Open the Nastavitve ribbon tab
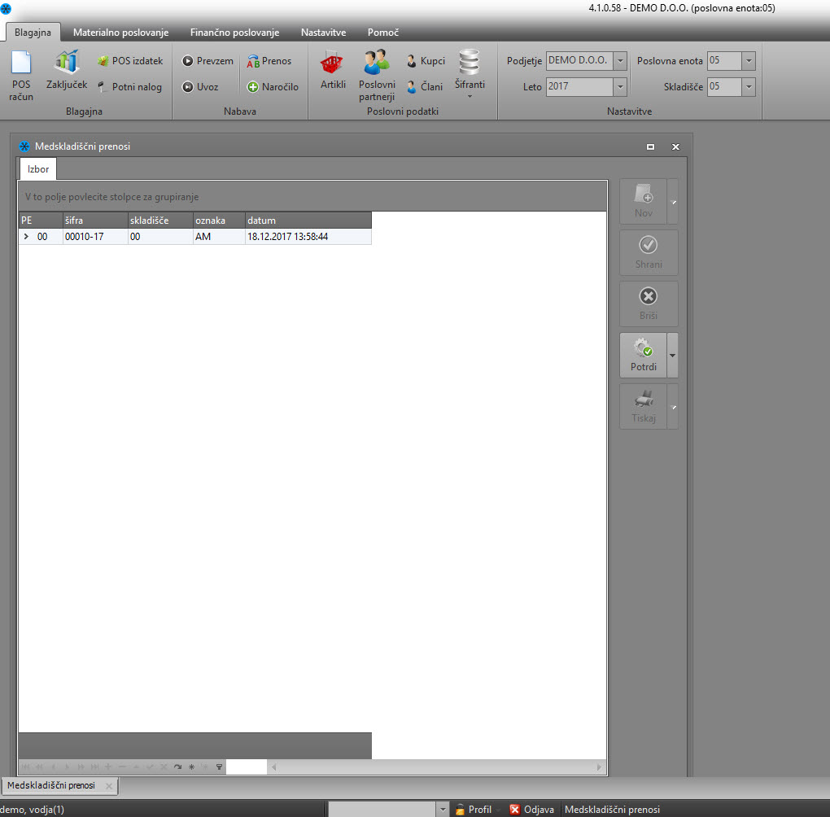The width and height of the screenshot is (830, 817). (x=323, y=33)
